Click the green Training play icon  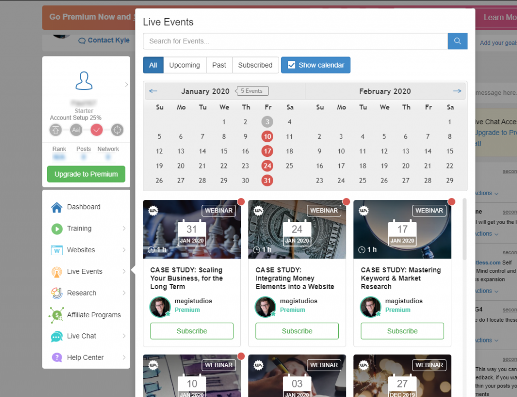[x=57, y=229]
